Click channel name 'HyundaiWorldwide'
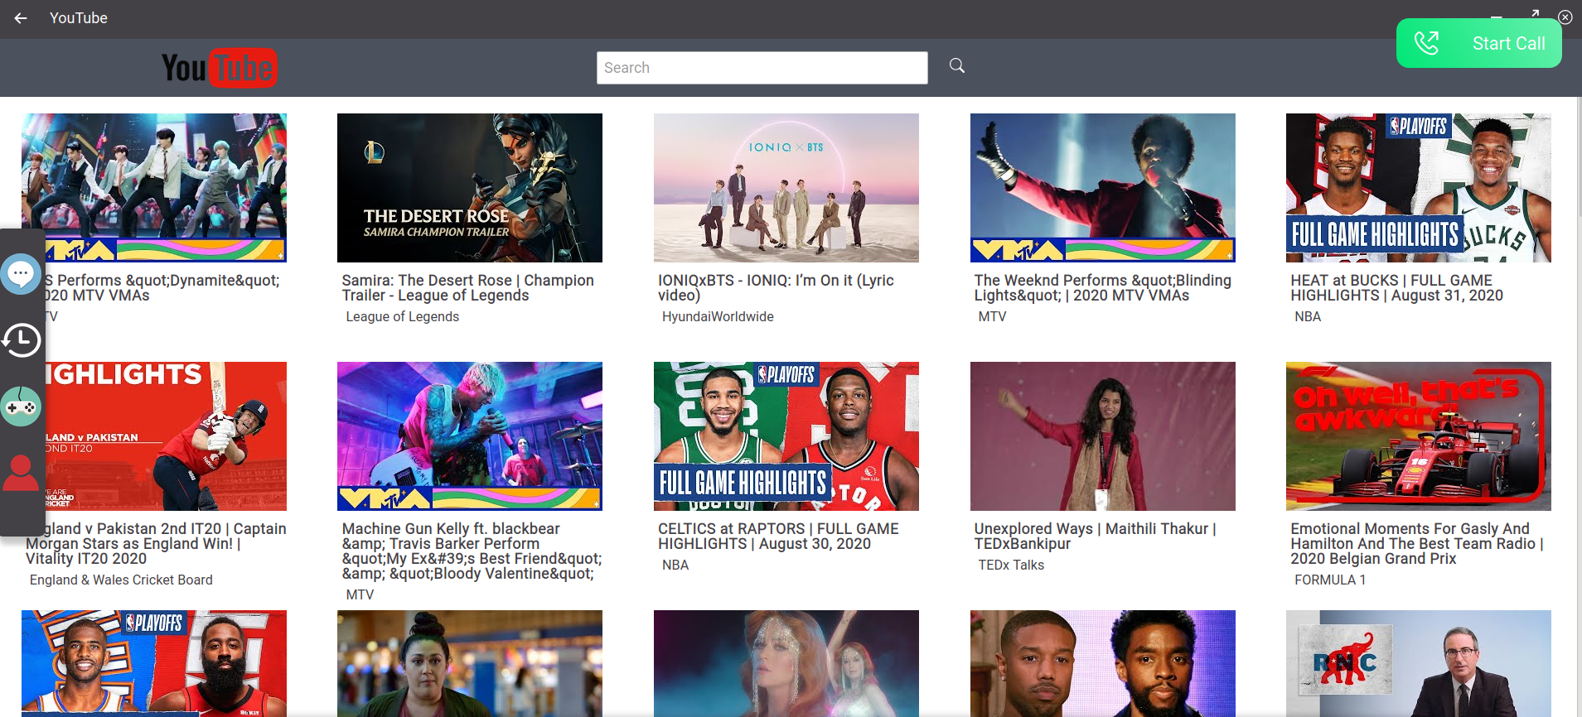This screenshot has width=1582, height=717. point(718,317)
